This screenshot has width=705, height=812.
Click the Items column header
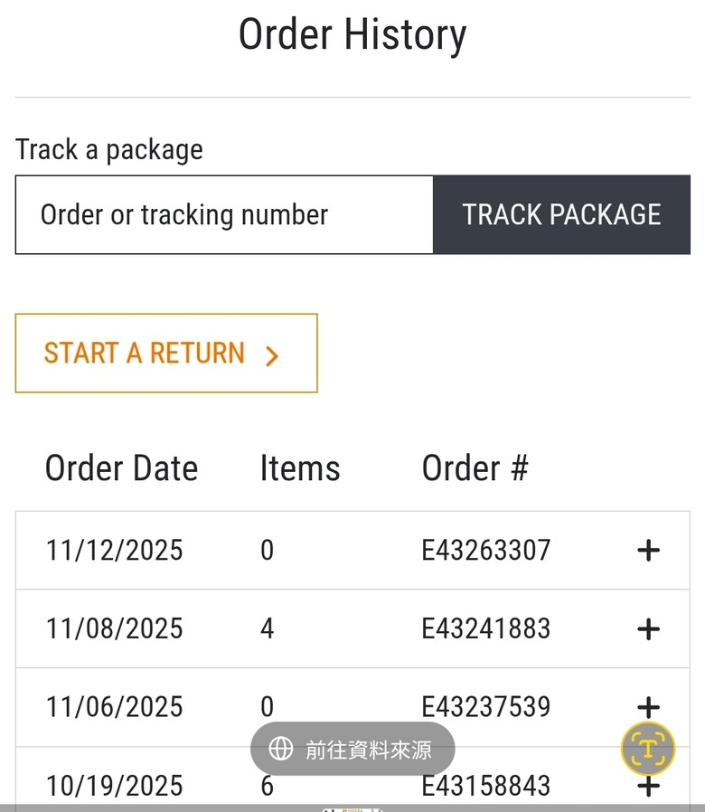click(300, 468)
